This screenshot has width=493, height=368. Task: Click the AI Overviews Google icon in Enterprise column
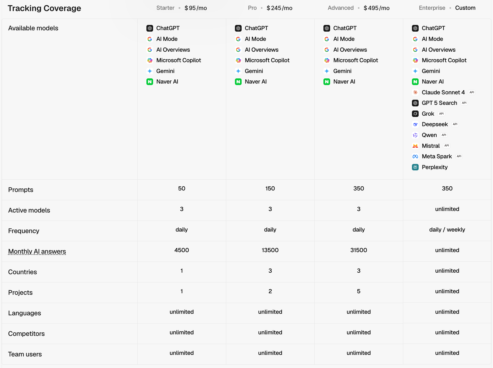coord(415,50)
